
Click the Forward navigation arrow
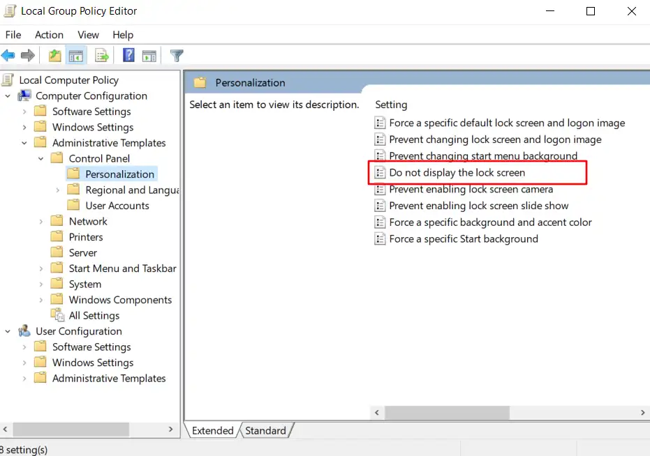27,55
